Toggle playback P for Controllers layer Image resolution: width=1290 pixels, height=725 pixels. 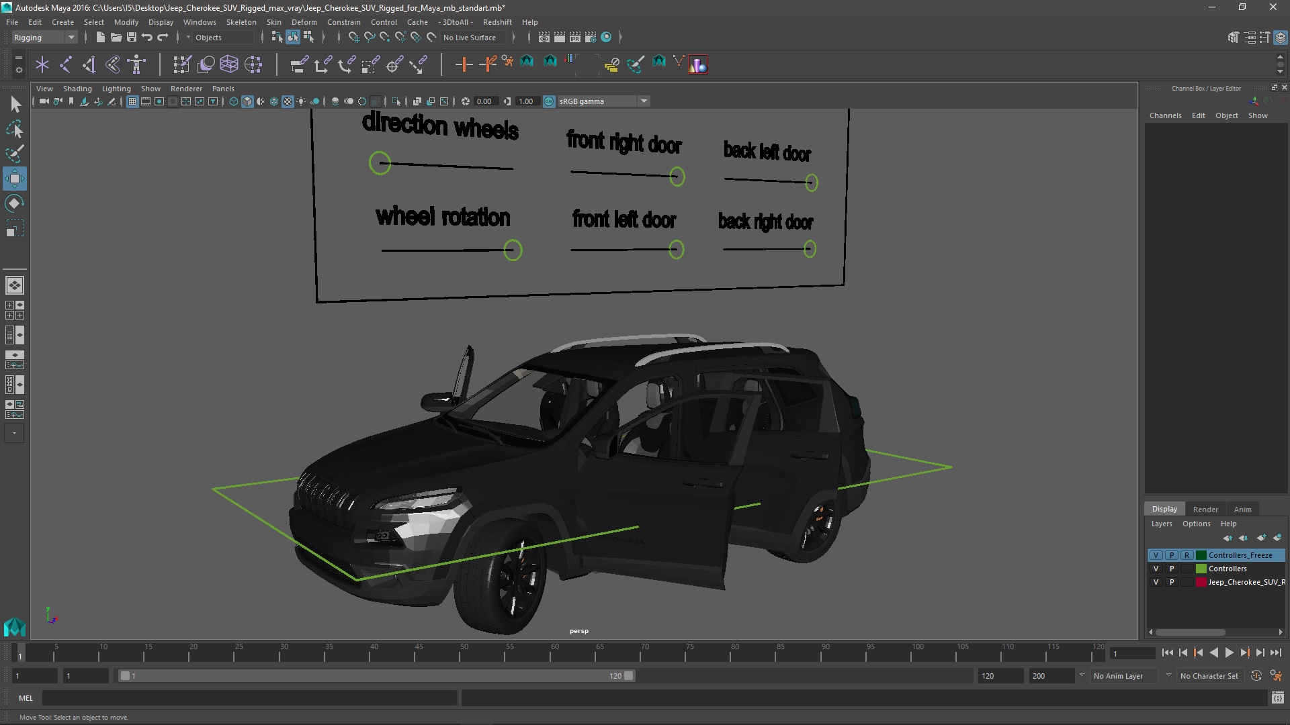tap(1172, 569)
